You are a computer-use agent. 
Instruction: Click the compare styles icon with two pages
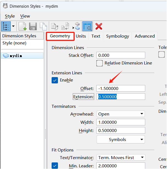pos(65,26)
